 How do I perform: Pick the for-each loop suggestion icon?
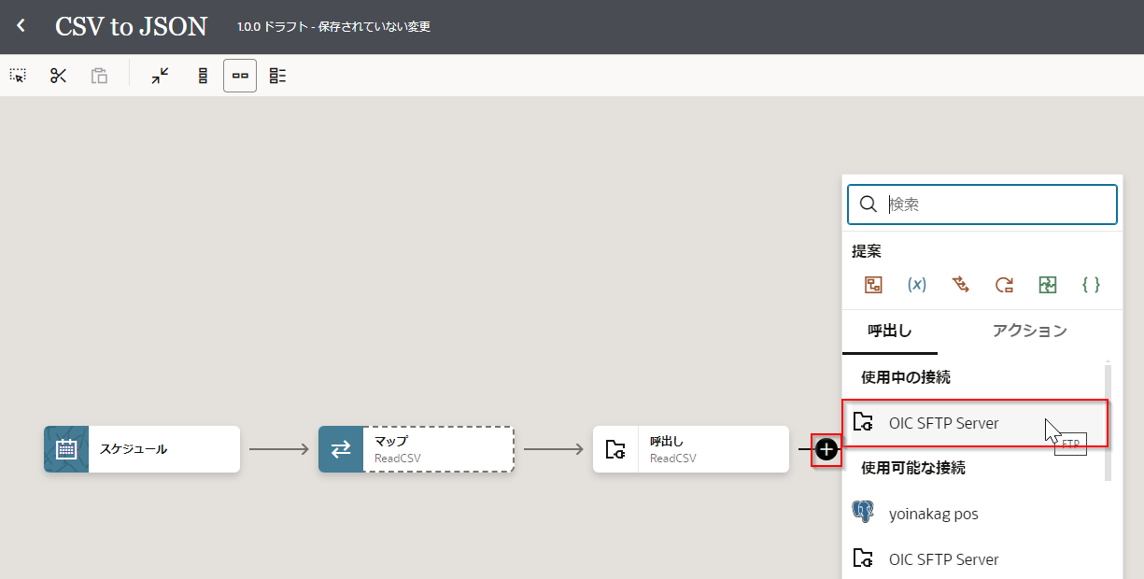[x=1004, y=285]
